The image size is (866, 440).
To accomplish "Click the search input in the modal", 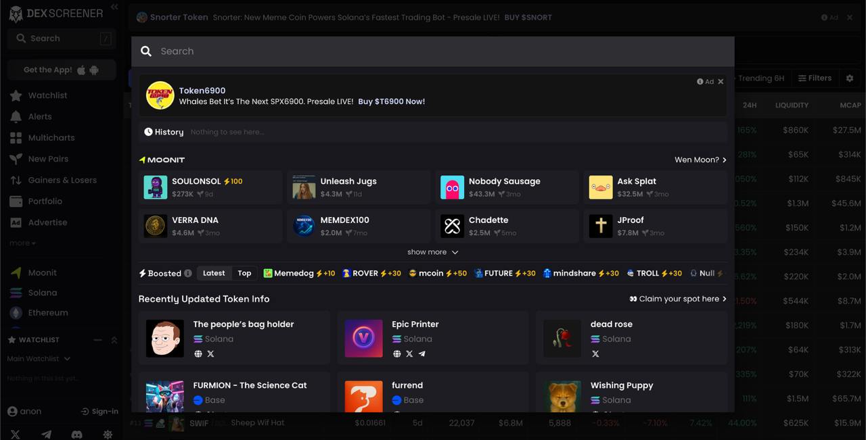I will pyautogui.click(x=433, y=51).
